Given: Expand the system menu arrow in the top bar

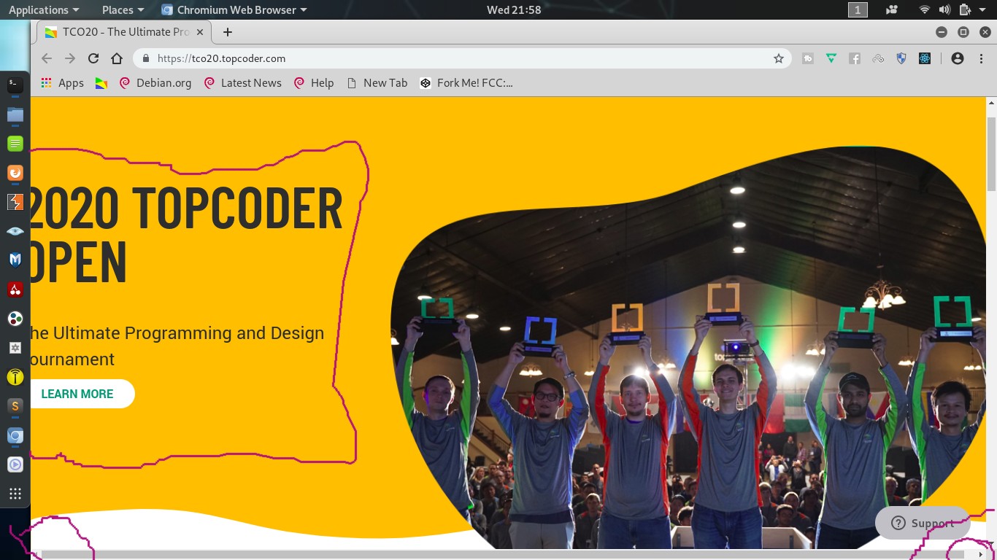Looking at the screenshot, I should click(983, 10).
